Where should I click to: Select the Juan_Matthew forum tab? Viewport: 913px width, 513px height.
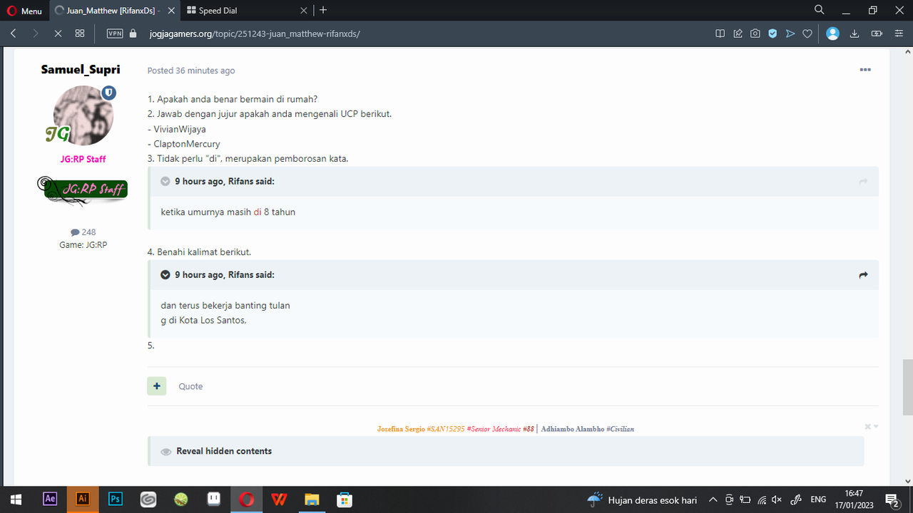(x=114, y=11)
